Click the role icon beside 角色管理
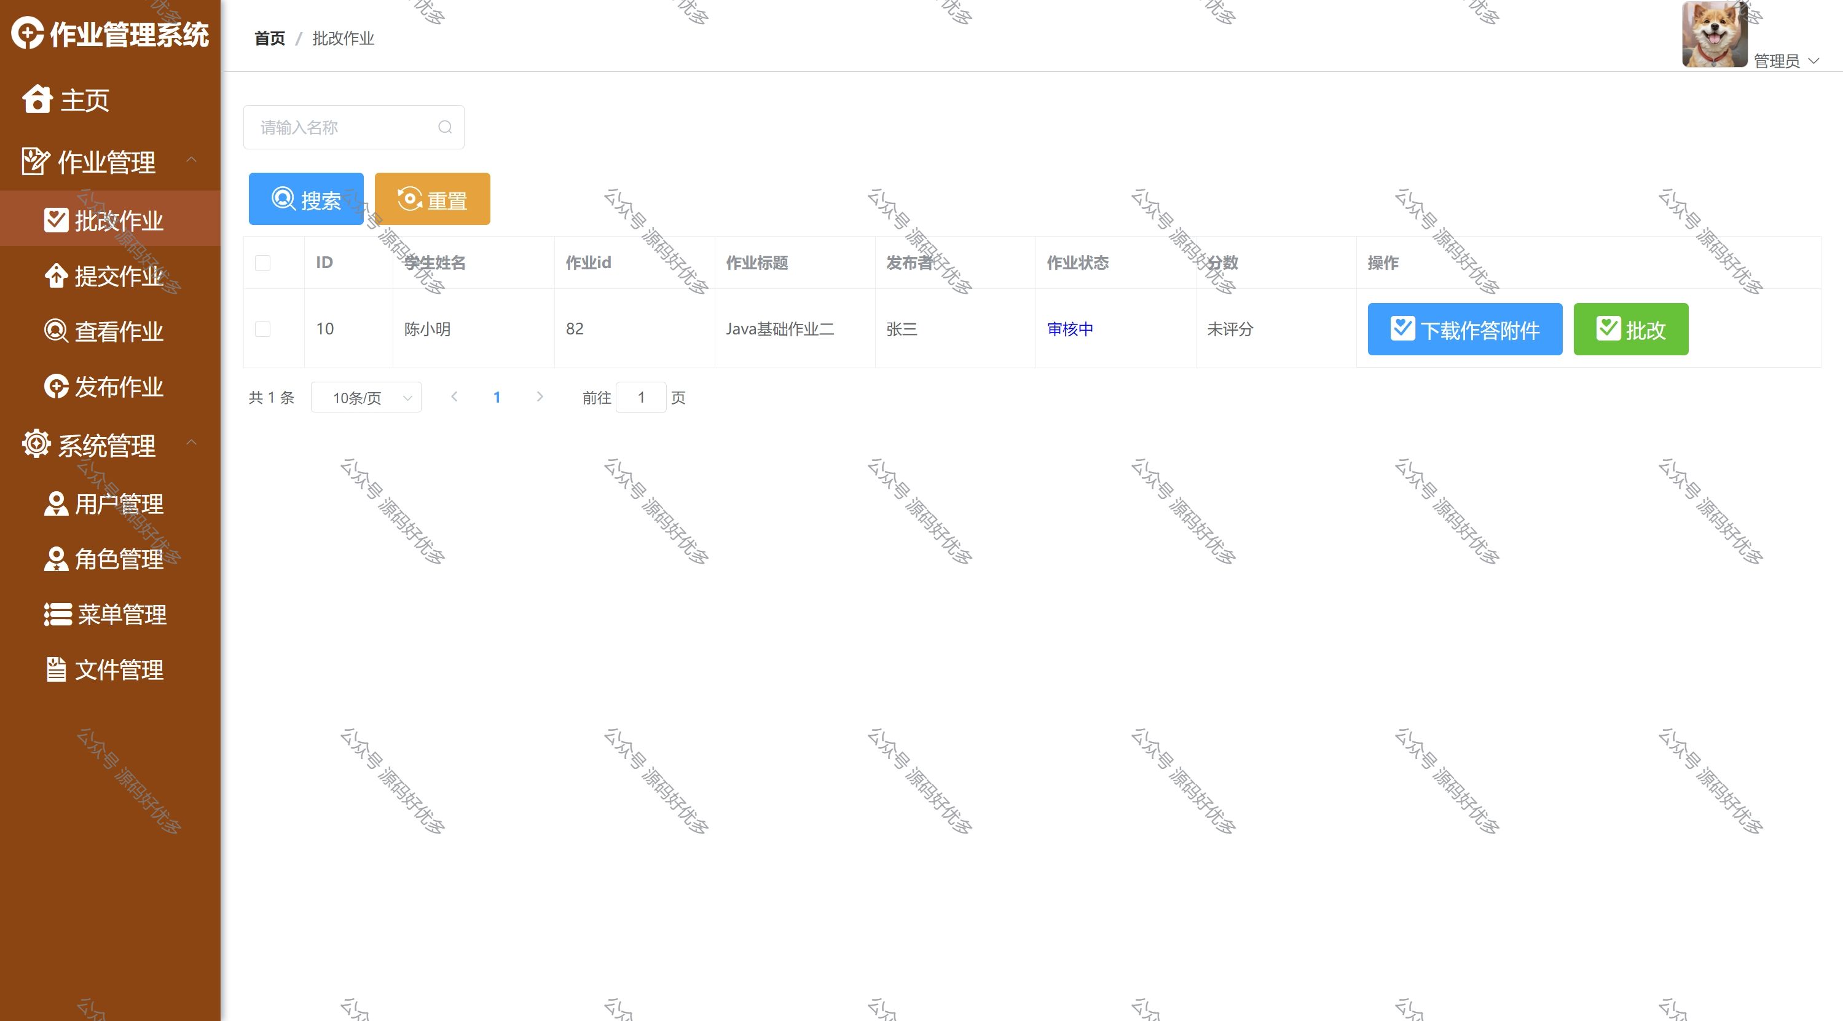 56,559
